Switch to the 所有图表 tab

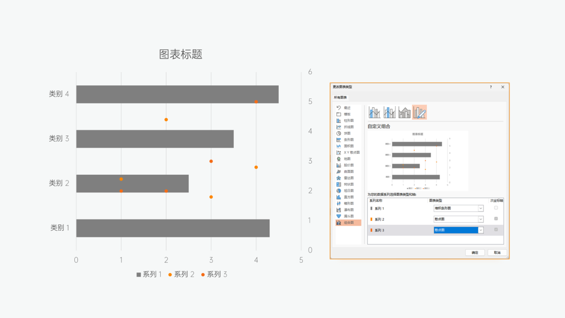(341, 97)
